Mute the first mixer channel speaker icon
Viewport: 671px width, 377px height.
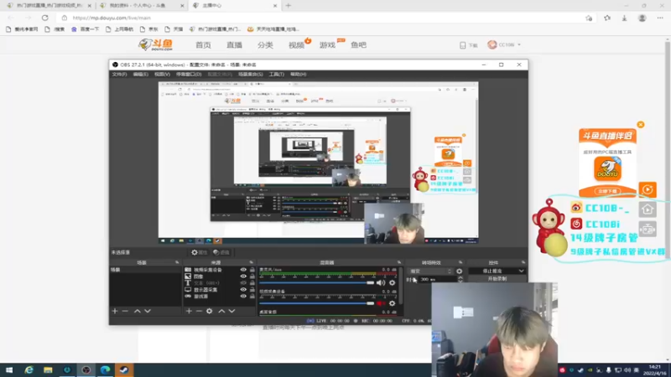(381, 282)
